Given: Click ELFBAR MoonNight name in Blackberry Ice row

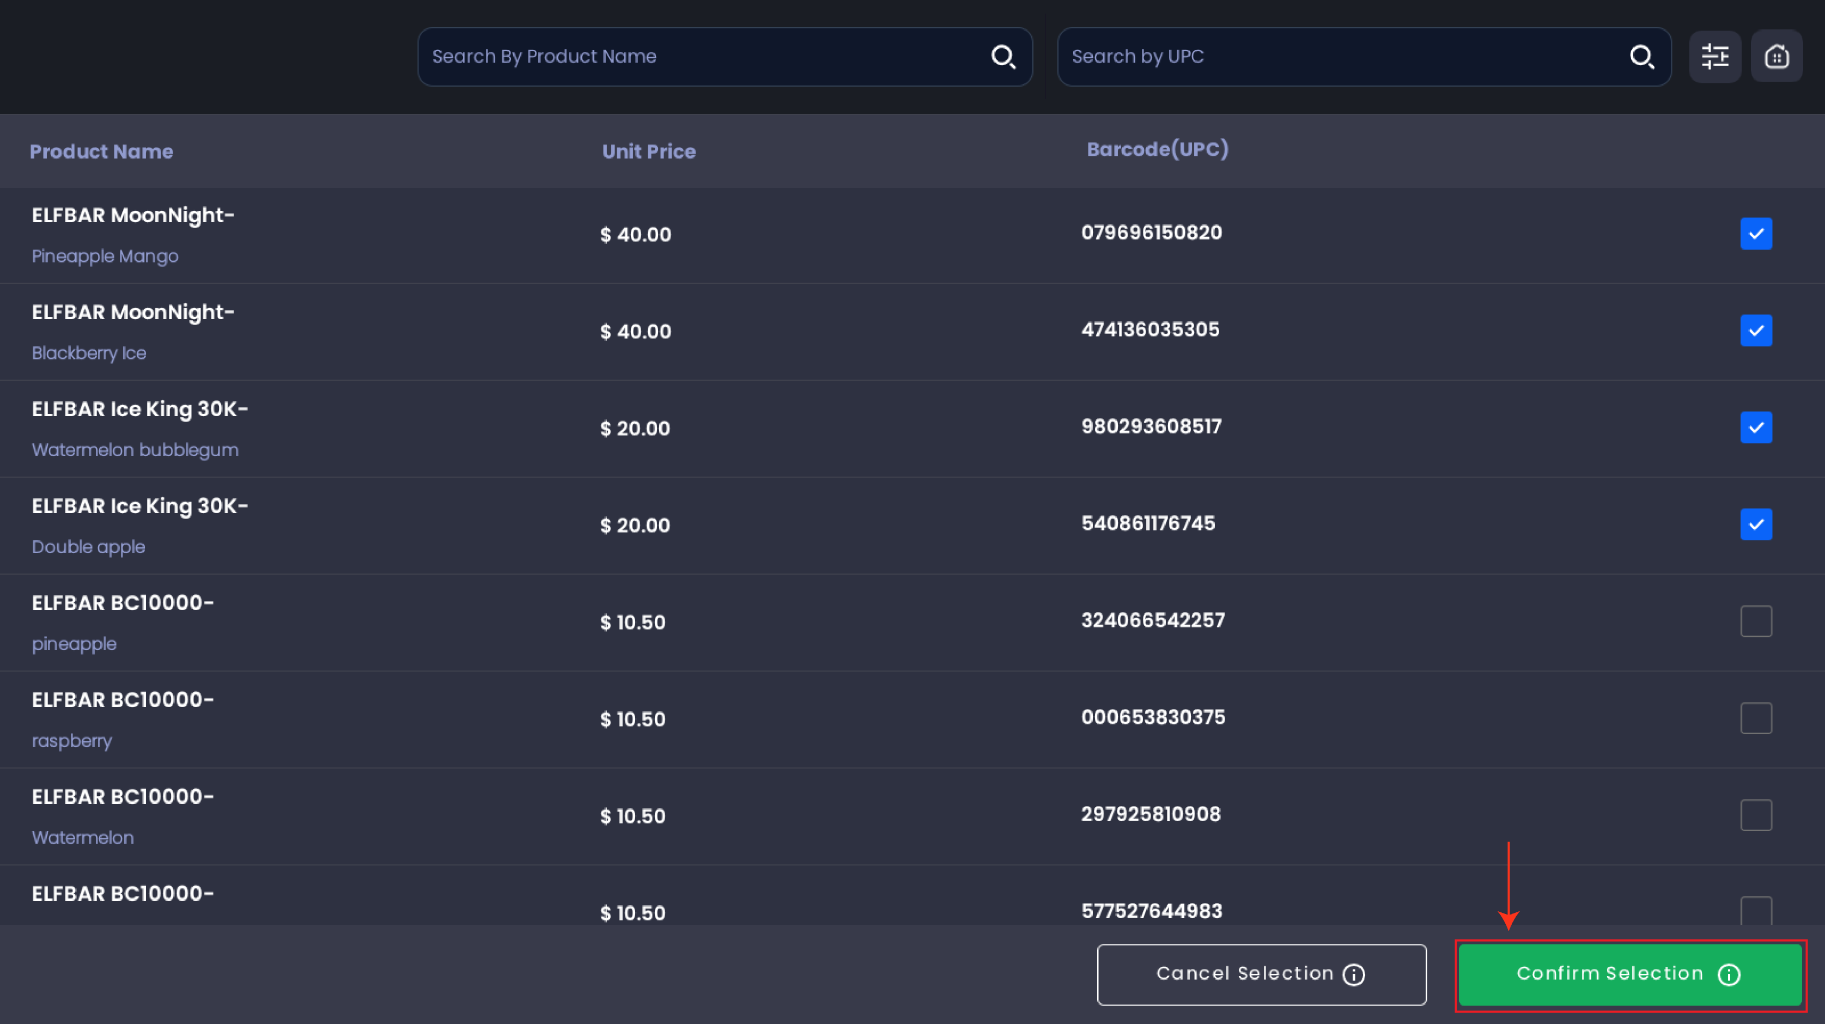Looking at the screenshot, I should point(133,312).
